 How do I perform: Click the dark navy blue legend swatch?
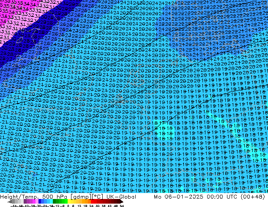[40, 202]
